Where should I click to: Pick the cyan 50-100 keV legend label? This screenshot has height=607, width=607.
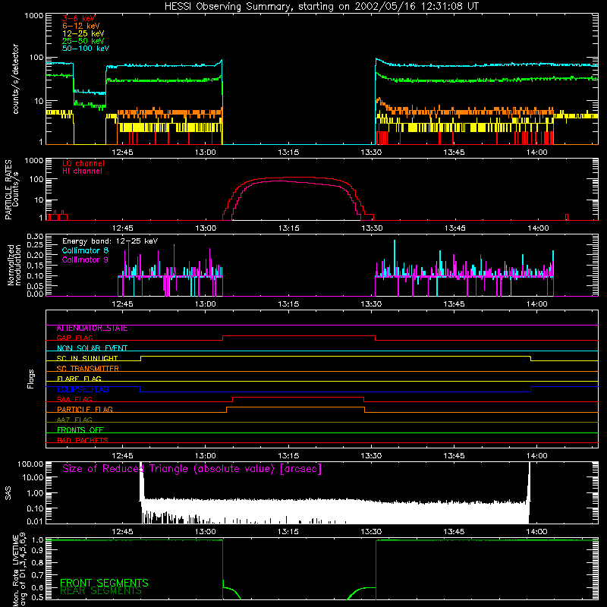pos(86,49)
